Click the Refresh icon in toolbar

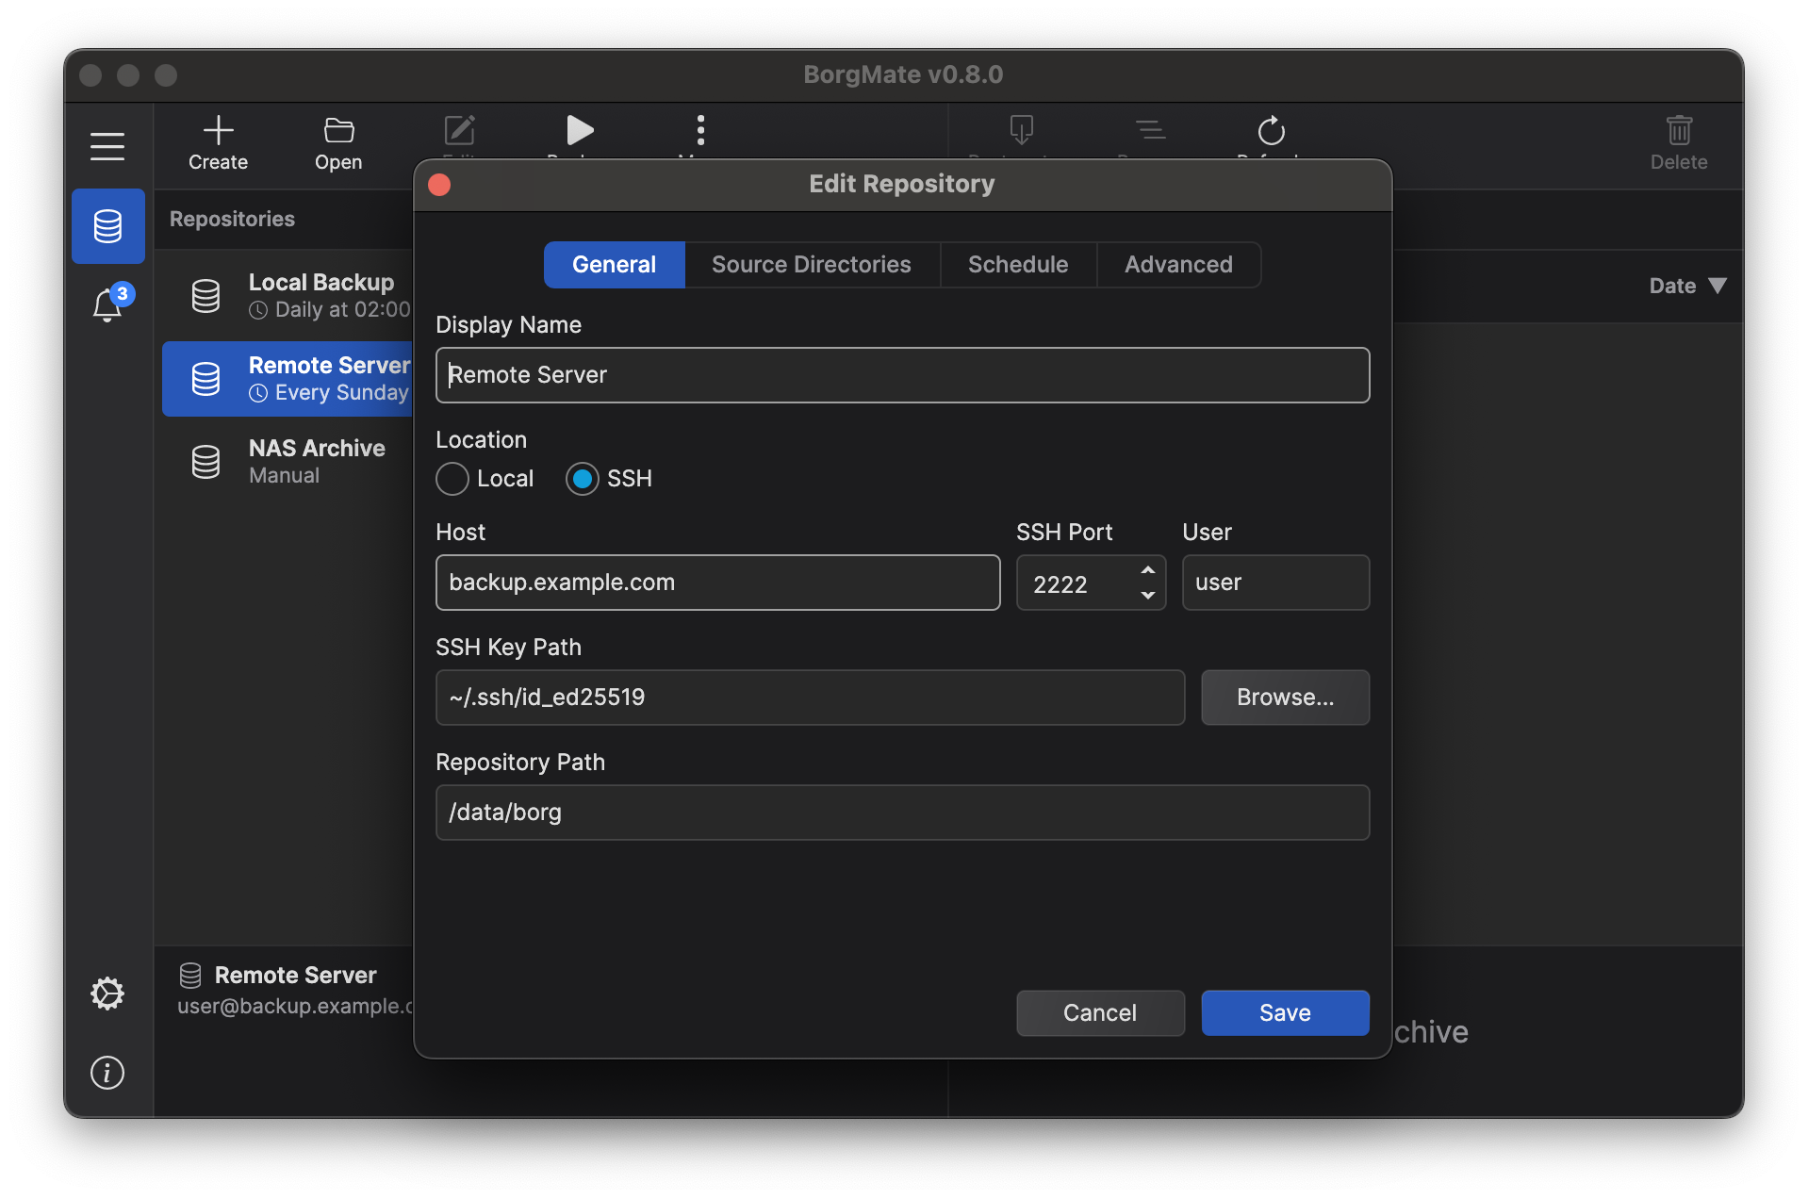coord(1271,132)
